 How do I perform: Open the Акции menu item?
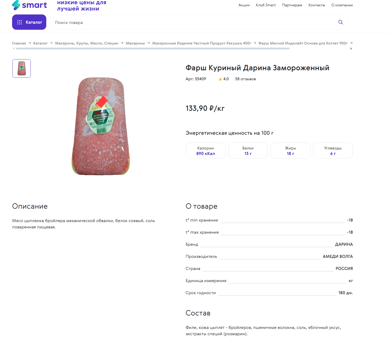tap(244, 5)
